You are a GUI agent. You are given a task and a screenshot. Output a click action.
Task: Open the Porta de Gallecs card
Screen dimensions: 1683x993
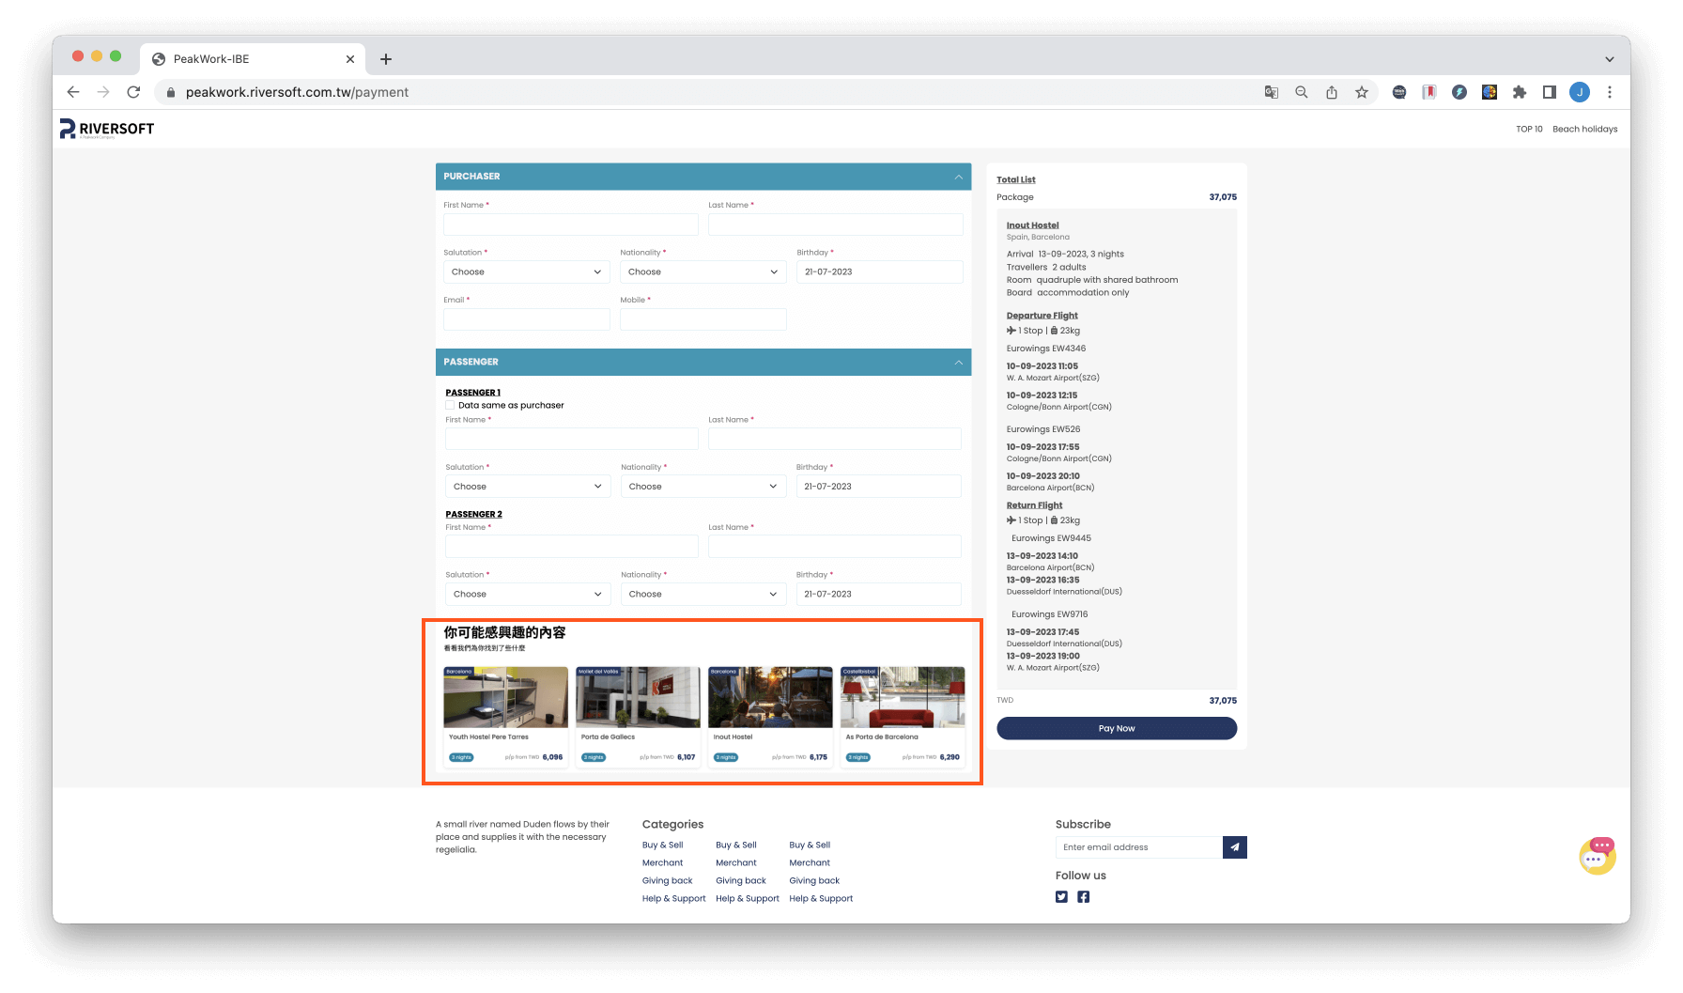(638, 717)
